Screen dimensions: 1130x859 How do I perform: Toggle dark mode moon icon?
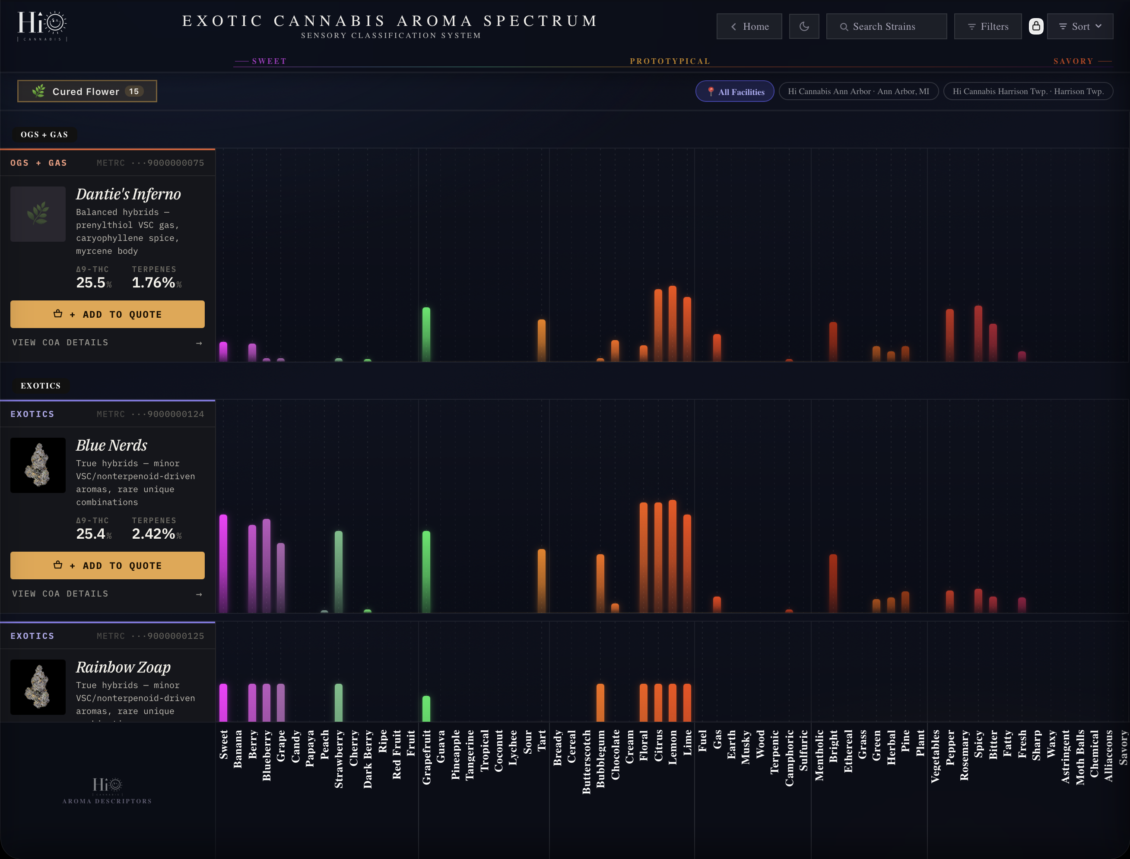coord(804,27)
